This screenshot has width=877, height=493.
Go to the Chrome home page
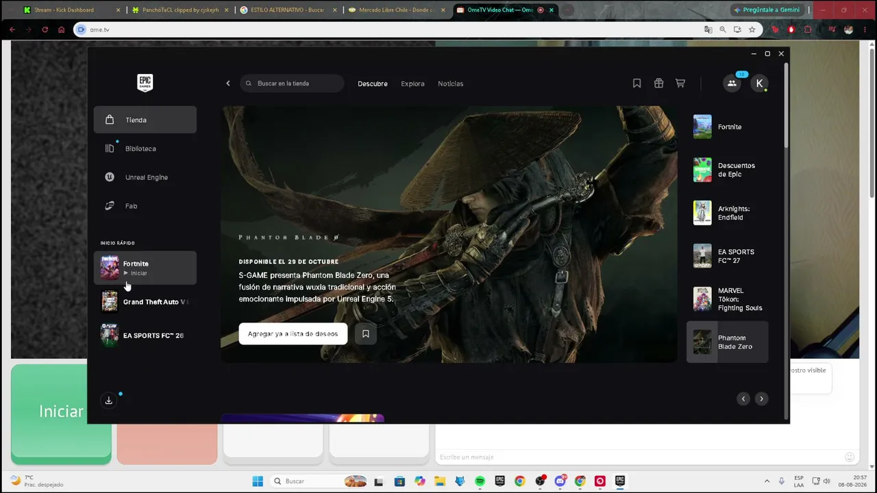(62, 29)
